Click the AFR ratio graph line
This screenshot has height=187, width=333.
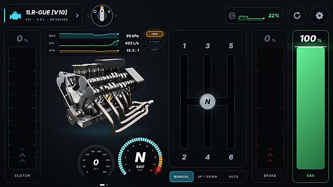[89, 51]
